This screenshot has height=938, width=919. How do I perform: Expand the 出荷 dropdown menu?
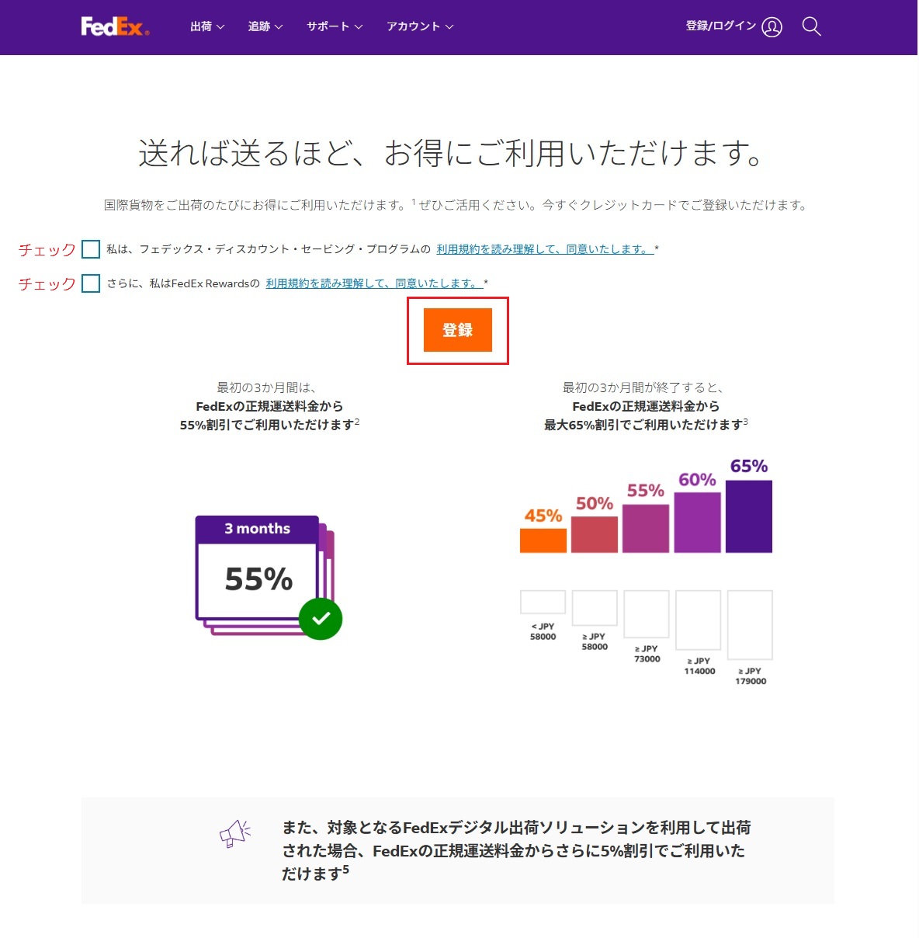[x=206, y=26]
